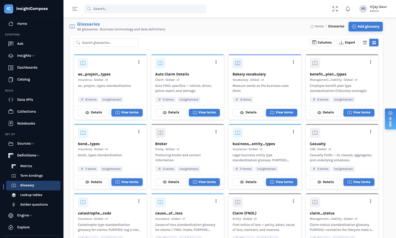
Task: Click the book icon on ae_project_types card
Action: (x=83, y=63)
